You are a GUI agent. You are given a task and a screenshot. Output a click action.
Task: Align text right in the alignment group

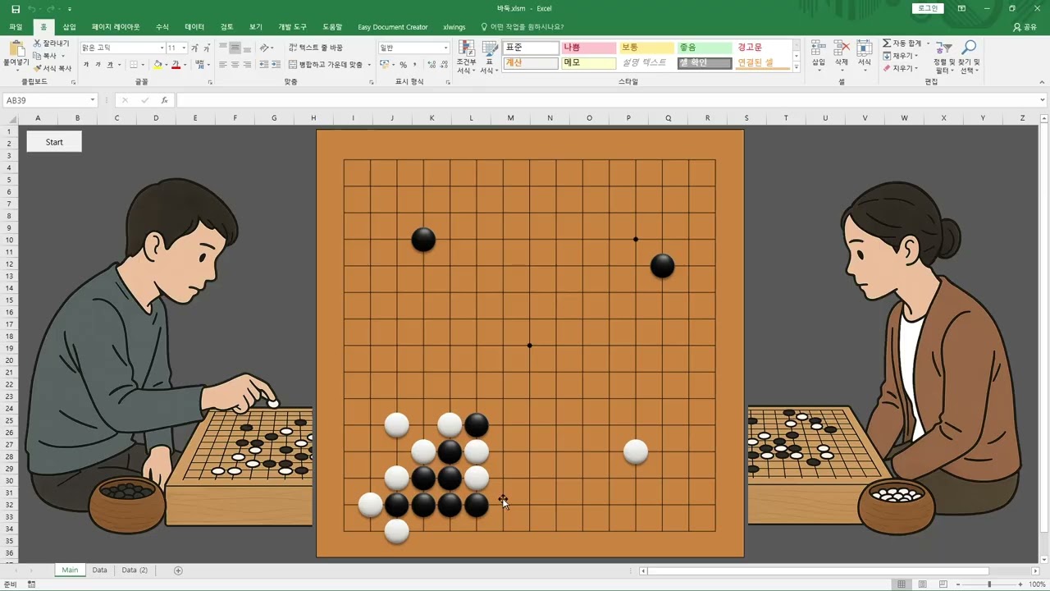(247, 65)
